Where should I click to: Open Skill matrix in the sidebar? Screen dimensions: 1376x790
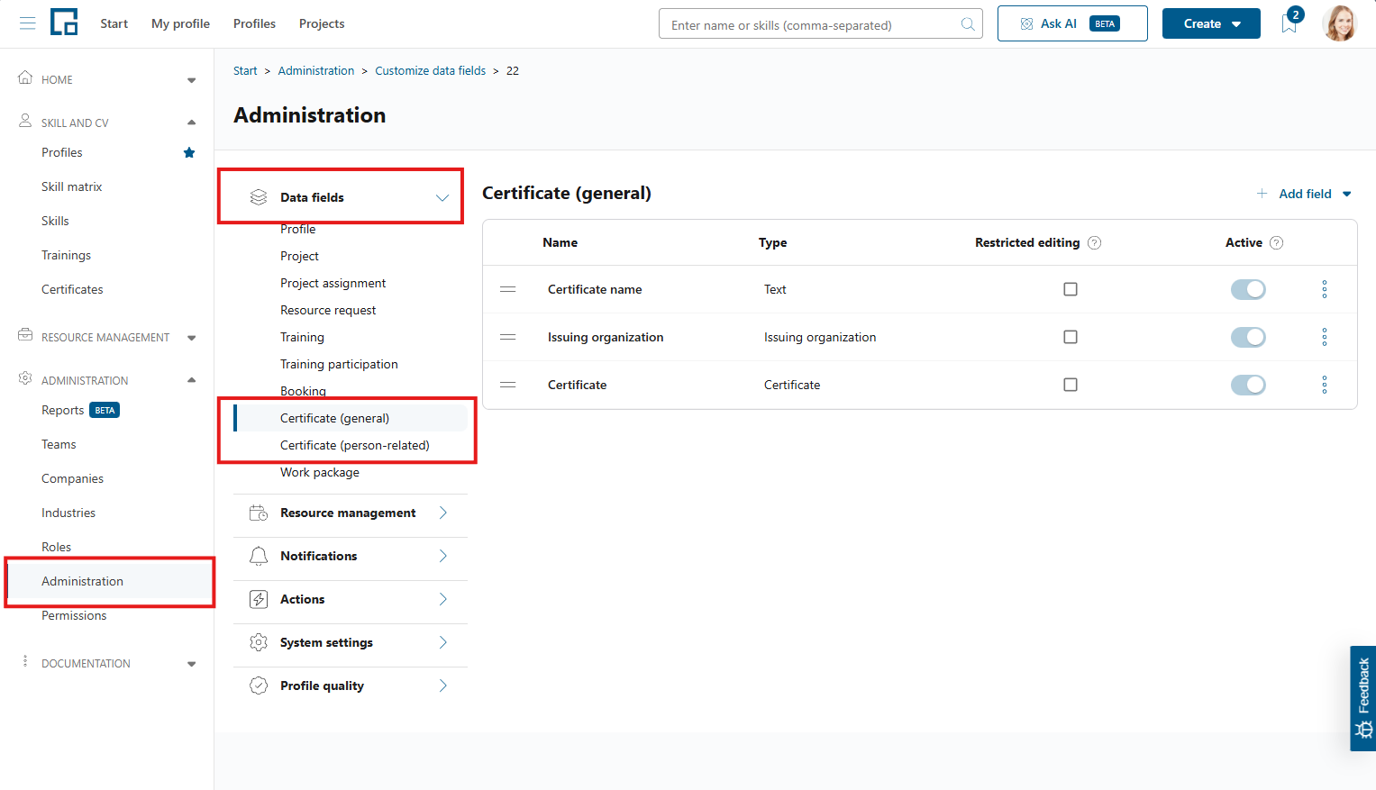click(x=72, y=186)
